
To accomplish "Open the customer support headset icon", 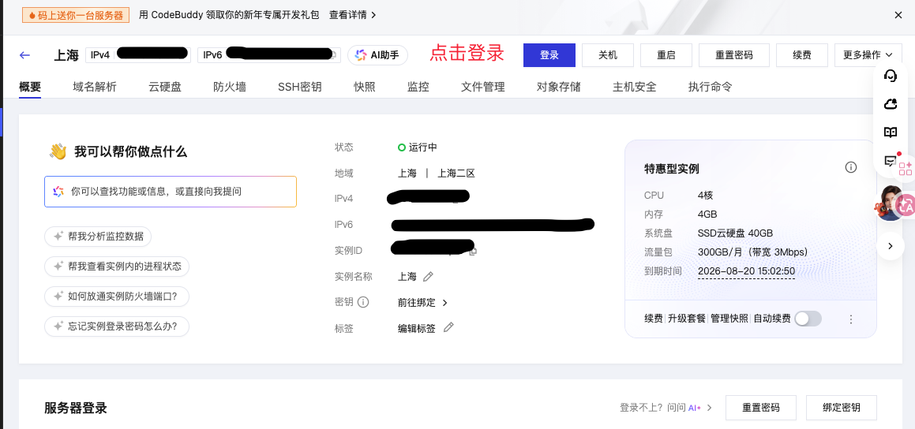I will (891, 76).
